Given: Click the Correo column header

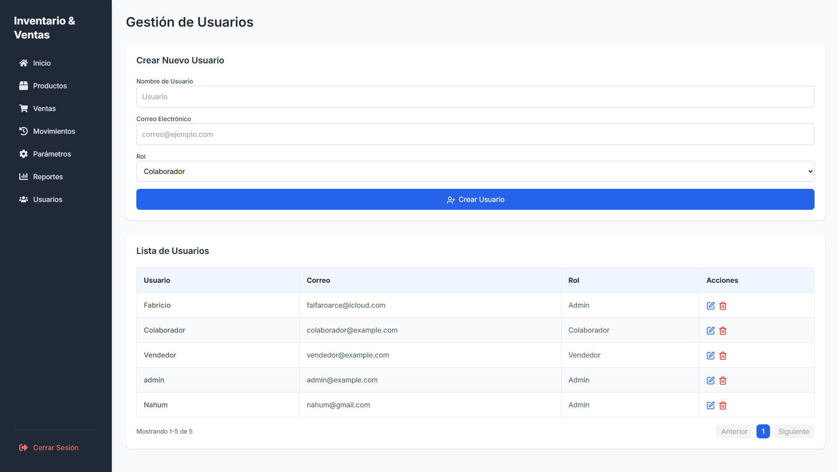Looking at the screenshot, I should [x=430, y=280].
